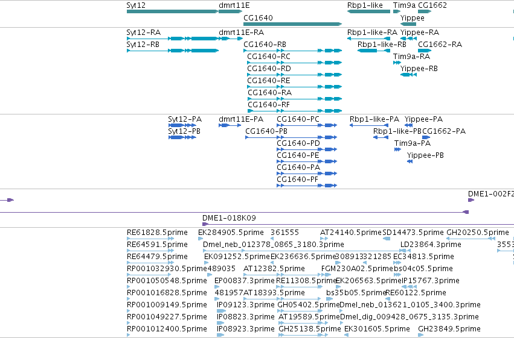Select transcript Syt12-RB
The height and width of the screenshot is (338, 514).
(x=172, y=51)
